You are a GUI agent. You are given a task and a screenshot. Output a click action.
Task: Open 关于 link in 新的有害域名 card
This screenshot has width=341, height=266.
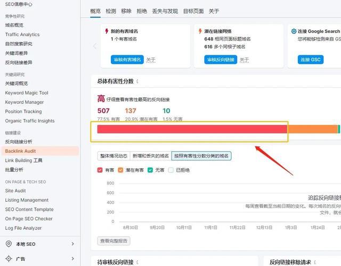(151, 60)
